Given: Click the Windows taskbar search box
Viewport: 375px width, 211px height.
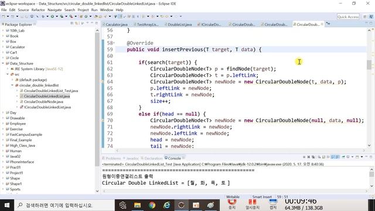Looking at the screenshot, I should coord(64,205).
